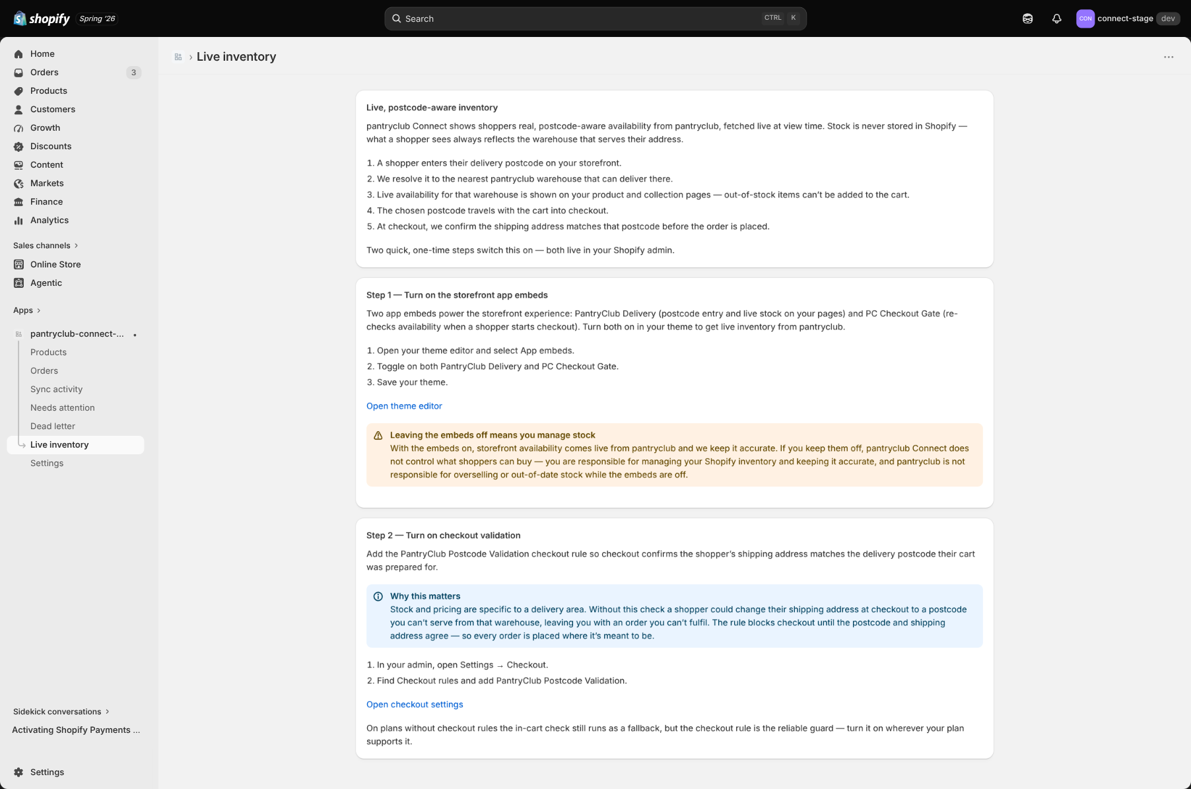Click the Settings gear icon
Screen dimensions: 1191x789
click(x=18, y=772)
